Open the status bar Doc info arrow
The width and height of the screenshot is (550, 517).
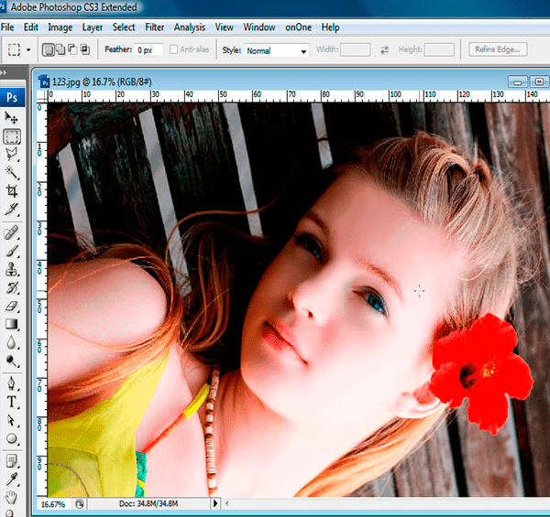215,503
